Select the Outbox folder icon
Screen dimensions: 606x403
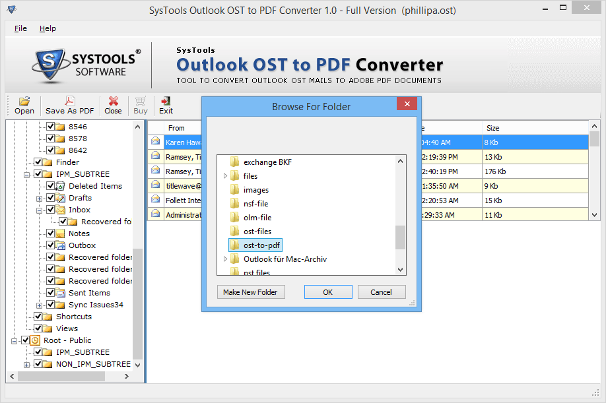[60, 245]
